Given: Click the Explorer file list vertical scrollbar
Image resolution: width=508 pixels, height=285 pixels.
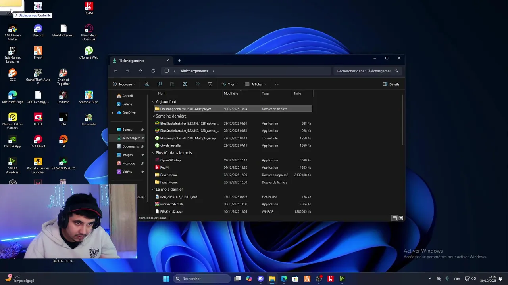Looking at the screenshot, I should coord(403,120).
